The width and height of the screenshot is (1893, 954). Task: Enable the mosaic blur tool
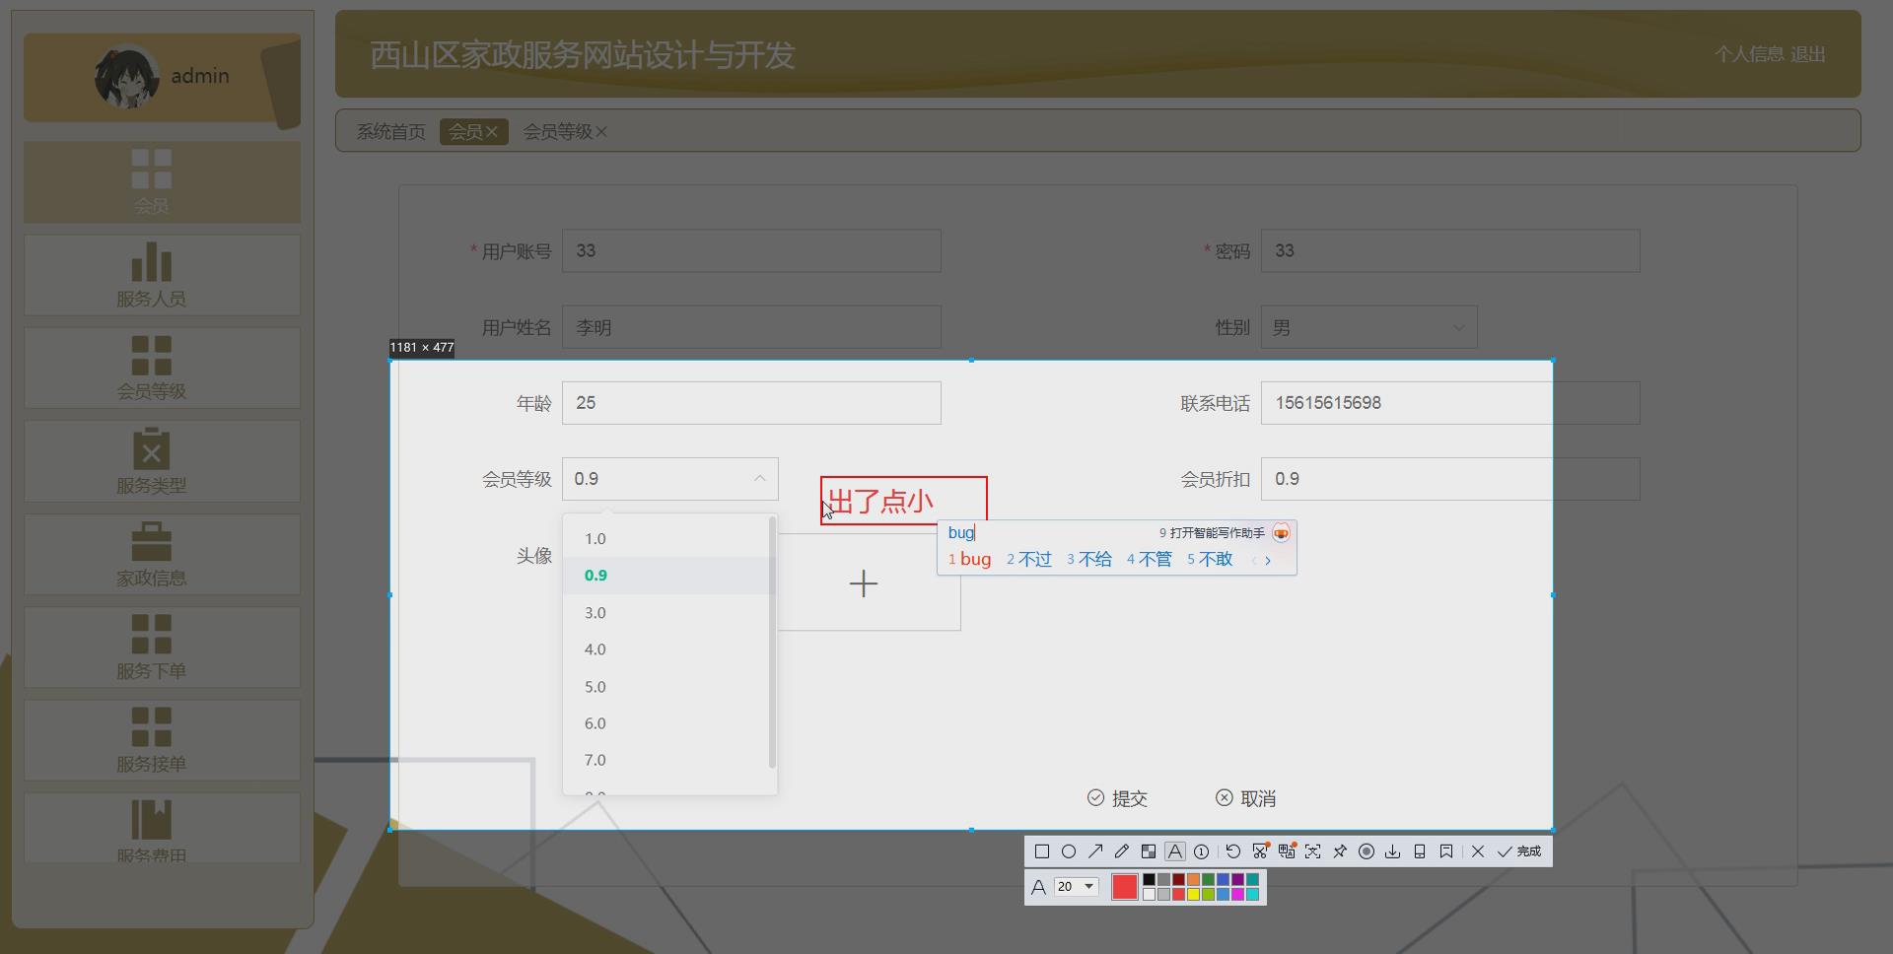1149,852
